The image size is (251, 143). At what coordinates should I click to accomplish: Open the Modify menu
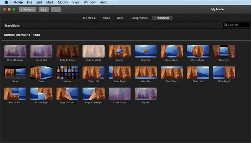tap(63, 2)
